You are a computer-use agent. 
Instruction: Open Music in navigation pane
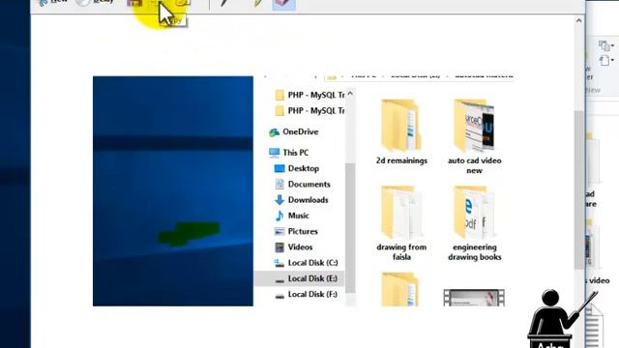[291, 216]
